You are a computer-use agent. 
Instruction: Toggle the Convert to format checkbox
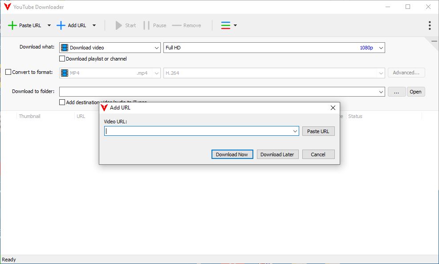click(8, 72)
